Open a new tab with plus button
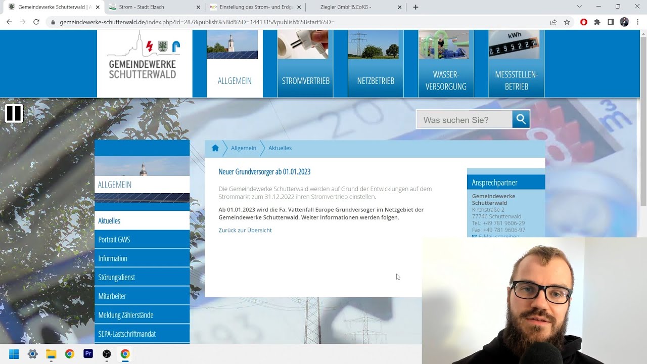 tap(415, 7)
